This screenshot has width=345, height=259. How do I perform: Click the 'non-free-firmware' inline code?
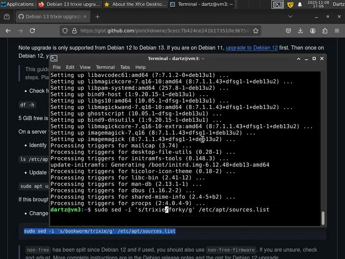point(231,250)
